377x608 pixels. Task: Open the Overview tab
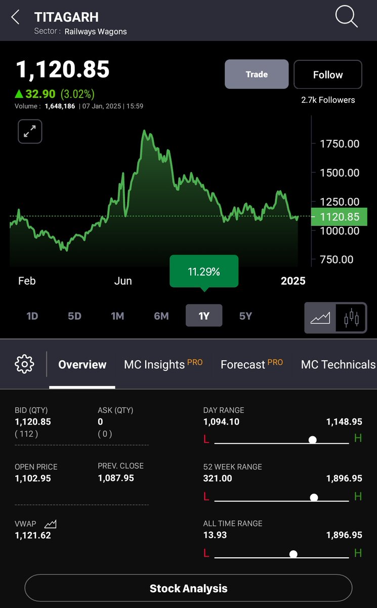pos(82,364)
